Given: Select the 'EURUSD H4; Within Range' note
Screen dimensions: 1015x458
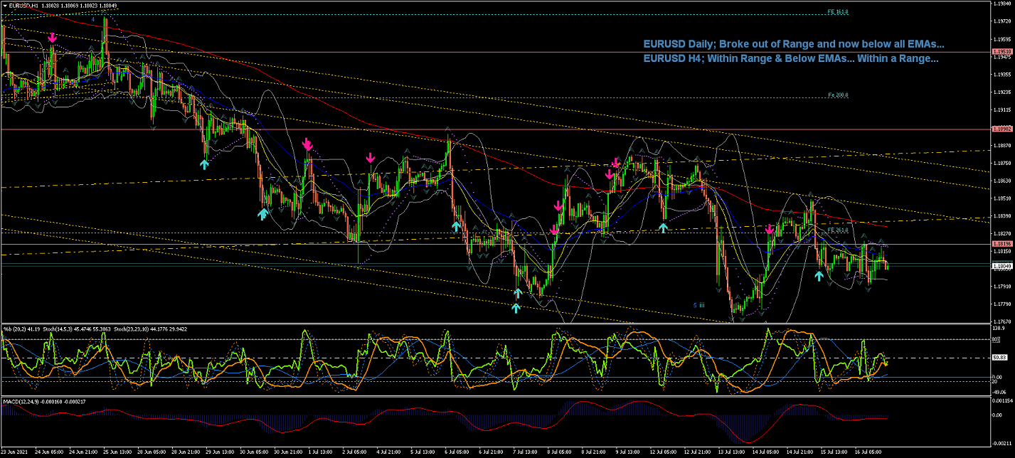Looking at the screenshot, I should point(790,58).
